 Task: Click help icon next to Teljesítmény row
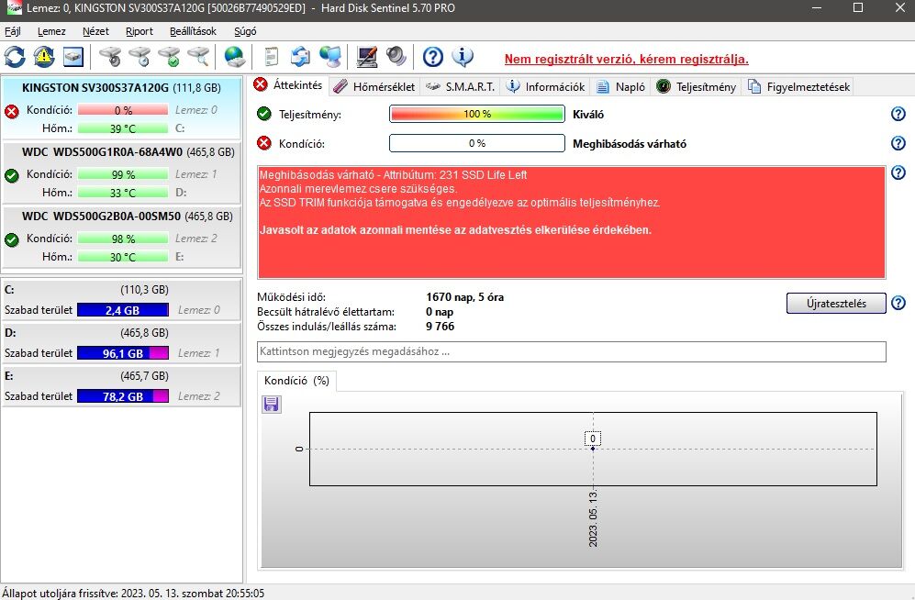point(898,114)
